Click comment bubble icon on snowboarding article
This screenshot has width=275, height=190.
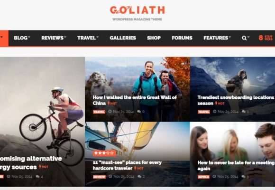point(244,112)
